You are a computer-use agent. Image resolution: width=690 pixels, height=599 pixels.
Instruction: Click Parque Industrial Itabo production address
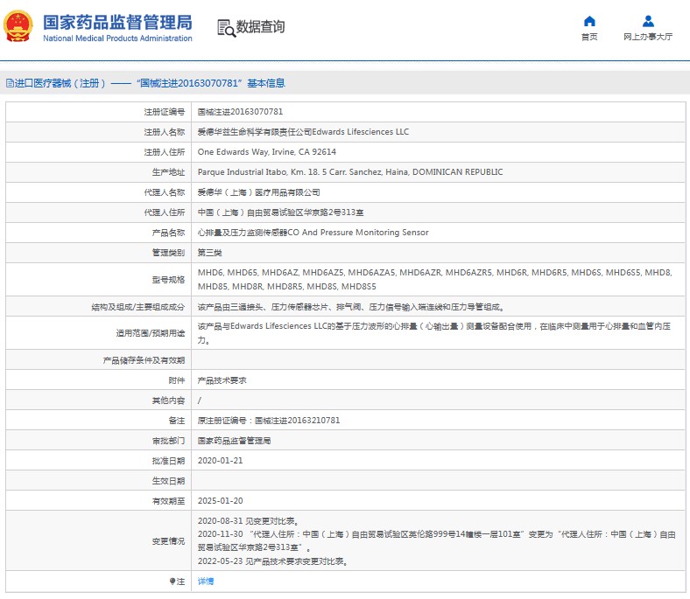(350, 172)
